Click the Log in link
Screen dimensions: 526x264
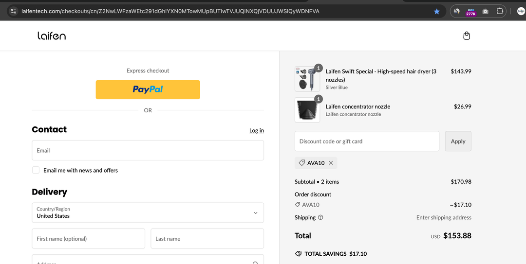(x=257, y=130)
